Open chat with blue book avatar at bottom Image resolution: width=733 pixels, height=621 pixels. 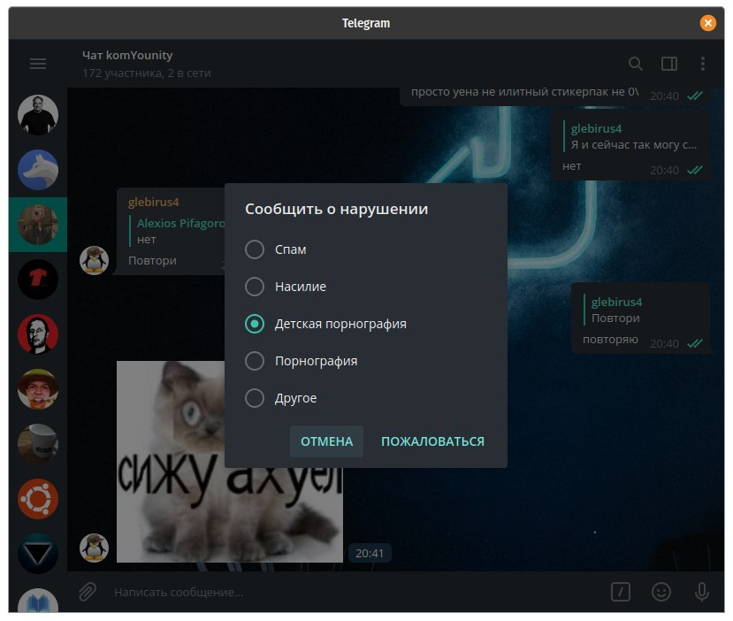[x=38, y=601]
